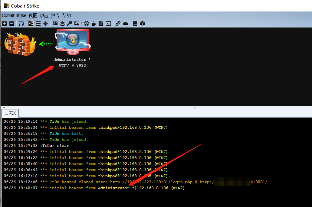Click the log line '<Tr0e> clear'
Screen dimensions: 312x207
(x=36, y=146)
